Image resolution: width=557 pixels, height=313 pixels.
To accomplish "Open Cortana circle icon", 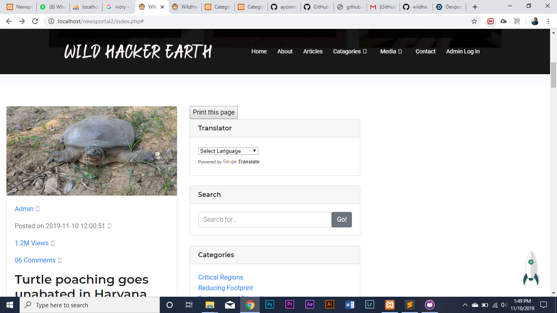I will tap(170, 305).
